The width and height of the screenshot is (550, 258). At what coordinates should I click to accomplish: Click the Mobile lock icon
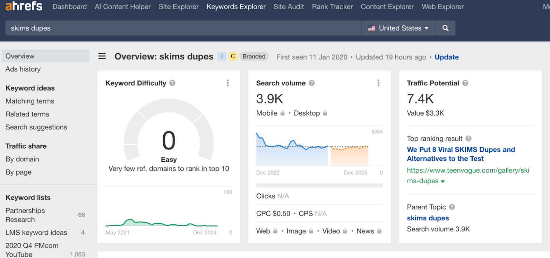point(283,113)
